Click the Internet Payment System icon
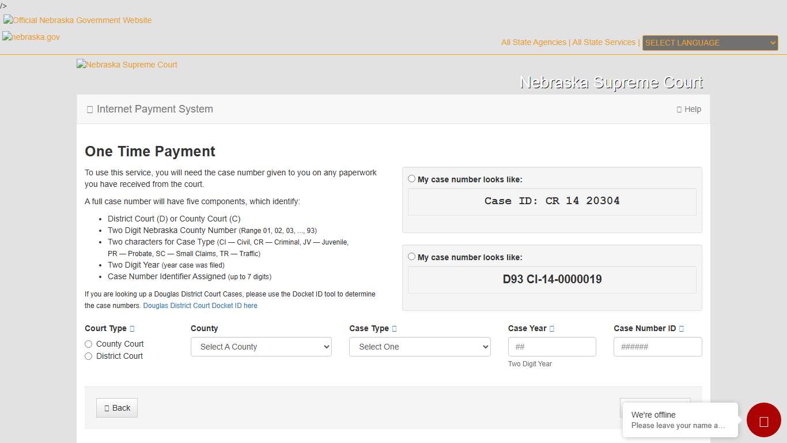This screenshot has height=443, width=787. click(x=89, y=109)
